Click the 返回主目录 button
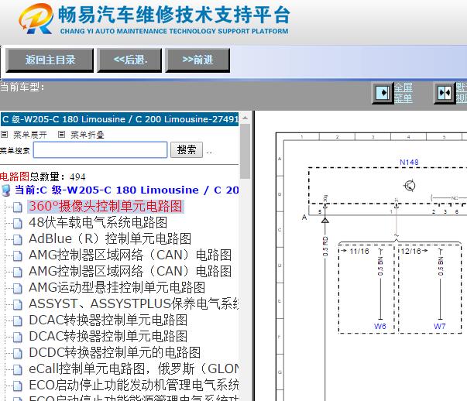 (50, 60)
